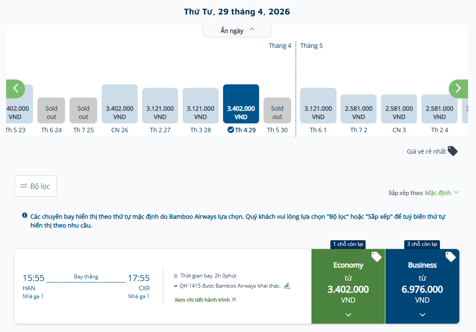This screenshot has width=476, height=332.
Task: Click the cheapest fare tag icon
Action: pos(452,152)
